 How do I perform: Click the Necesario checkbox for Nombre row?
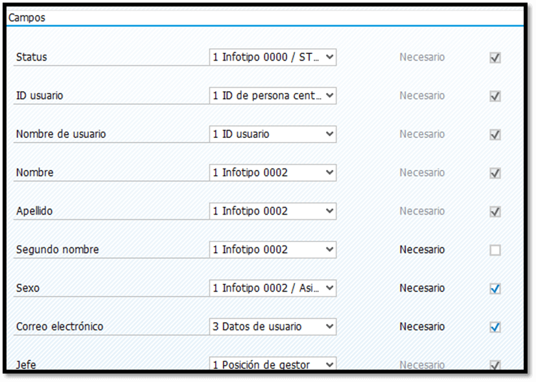(x=495, y=173)
